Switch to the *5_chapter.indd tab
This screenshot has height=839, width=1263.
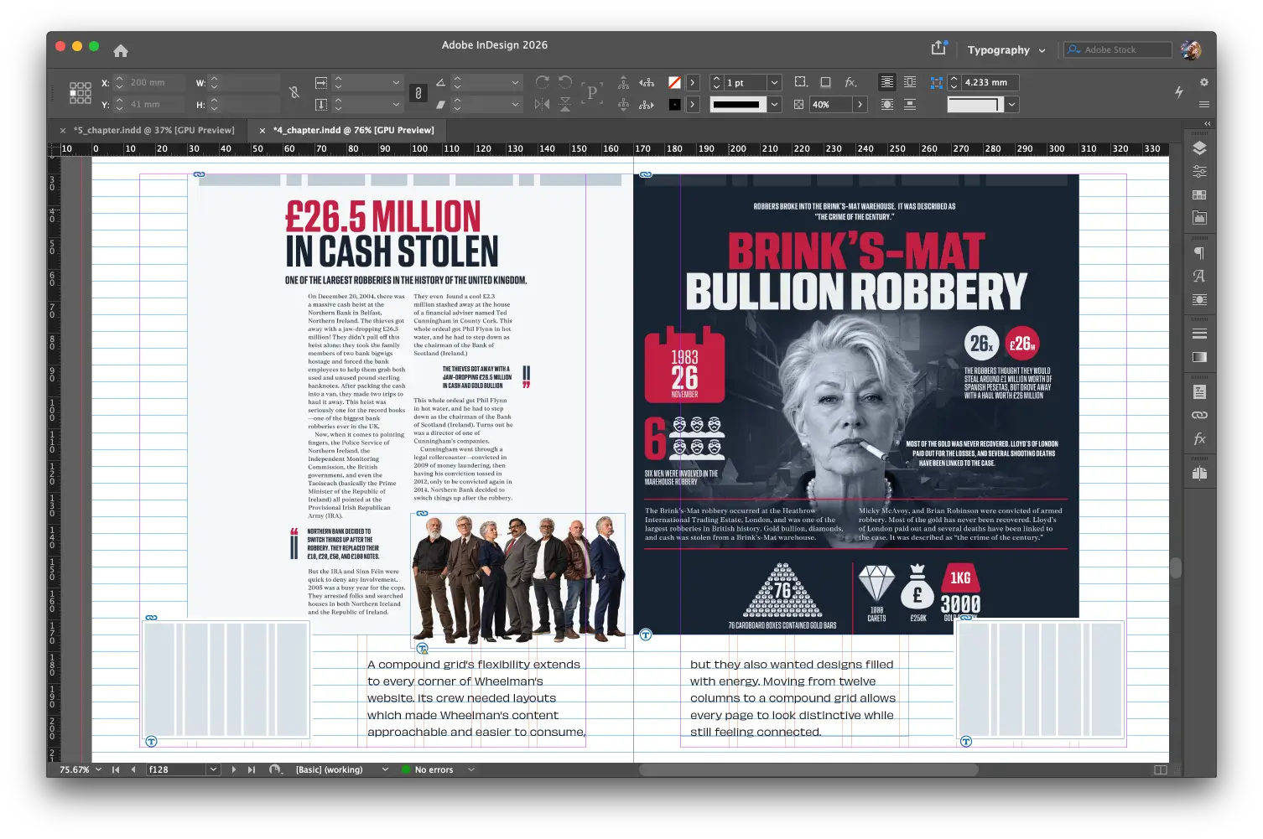pyautogui.click(x=153, y=130)
